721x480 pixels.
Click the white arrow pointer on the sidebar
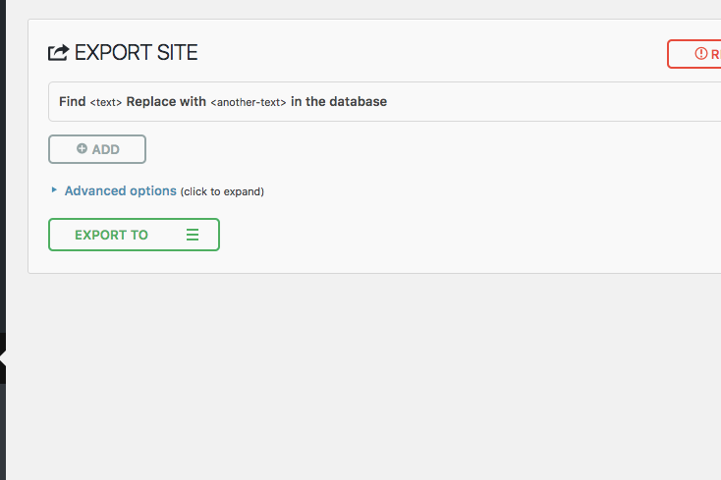coord(3,358)
